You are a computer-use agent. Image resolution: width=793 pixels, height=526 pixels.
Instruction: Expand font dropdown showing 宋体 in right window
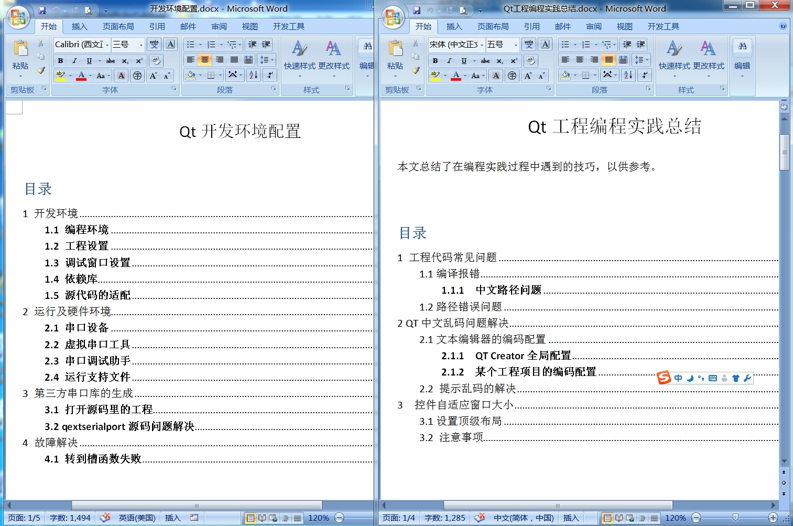(x=481, y=45)
